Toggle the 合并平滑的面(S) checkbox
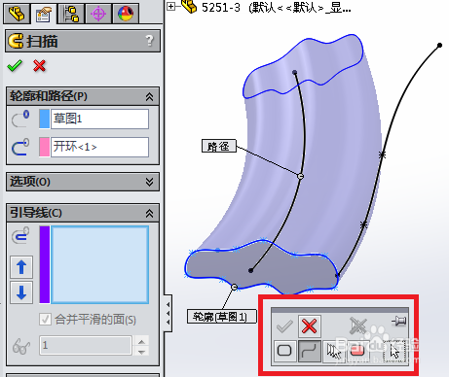Image resolution: width=449 pixels, height=377 pixels. tap(45, 320)
